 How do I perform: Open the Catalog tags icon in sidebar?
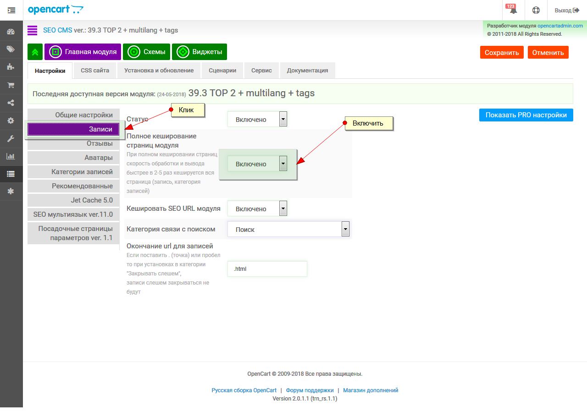tap(11, 49)
